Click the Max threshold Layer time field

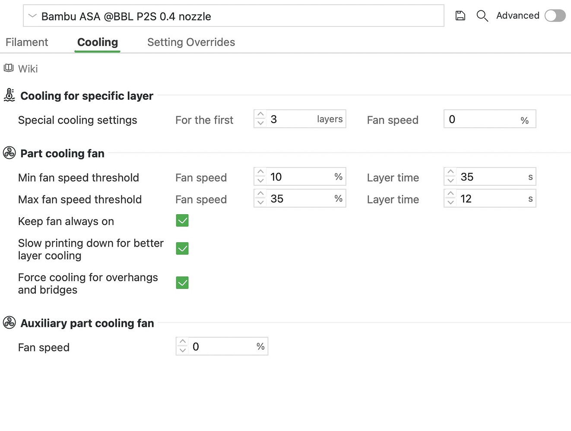[490, 198]
